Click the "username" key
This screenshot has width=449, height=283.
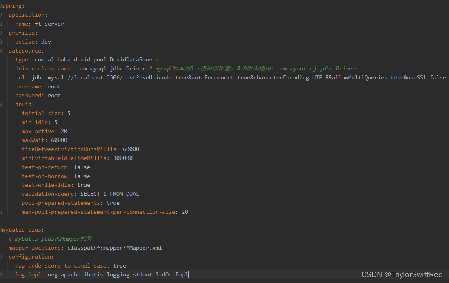point(28,86)
